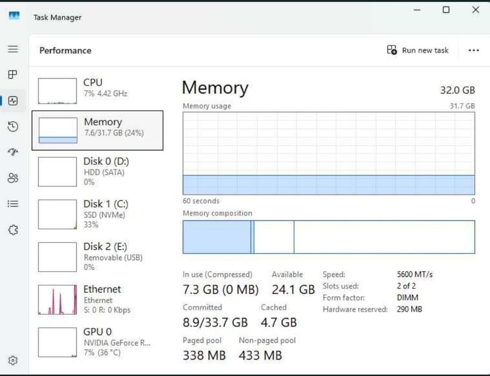The width and height of the screenshot is (490, 376).
Task: Click Run new task button
Action: point(418,50)
